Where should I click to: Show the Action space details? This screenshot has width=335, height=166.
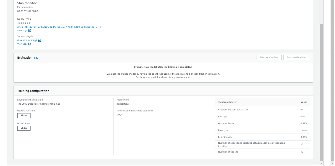(24, 128)
